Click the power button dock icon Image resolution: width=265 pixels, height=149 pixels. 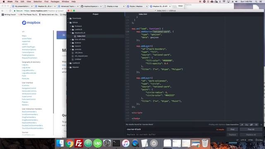coord(154,143)
